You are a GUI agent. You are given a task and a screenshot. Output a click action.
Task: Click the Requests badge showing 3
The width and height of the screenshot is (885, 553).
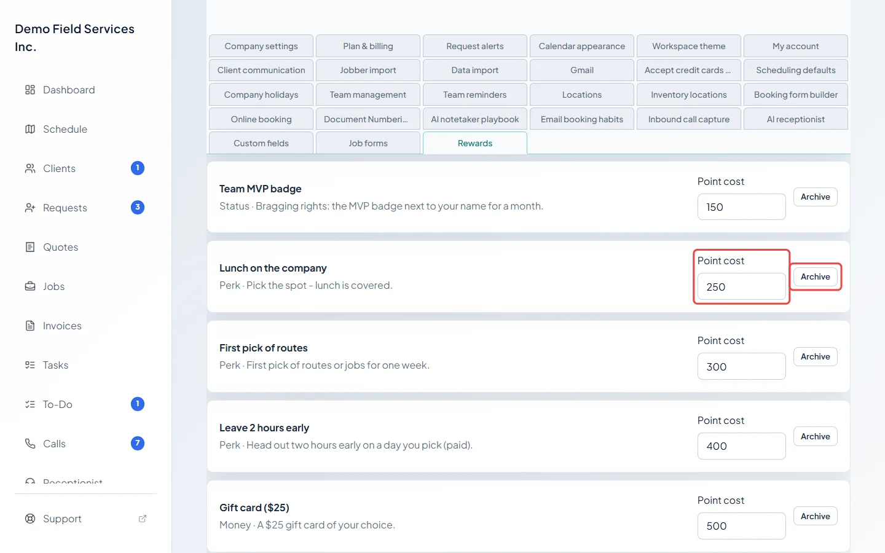click(x=138, y=207)
